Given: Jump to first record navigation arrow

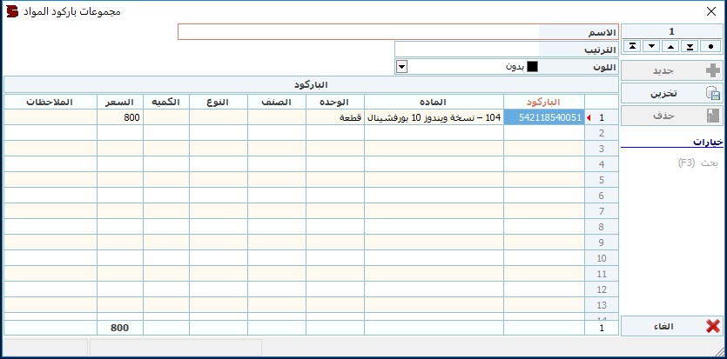Looking at the screenshot, I should pyautogui.click(x=633, y=46).
